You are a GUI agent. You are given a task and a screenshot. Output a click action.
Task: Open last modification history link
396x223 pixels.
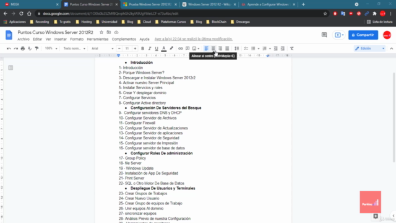[194, 39]
